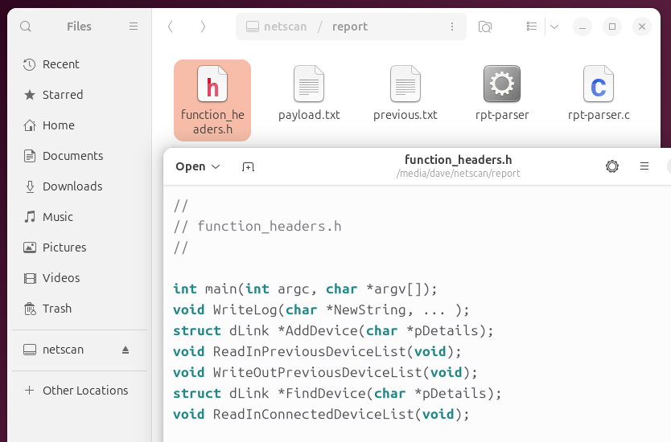Image resolution: width=671 pixels, height=442 pixels.
Task: Open the Music folder in the sidebar
Action: click(80, 217)
